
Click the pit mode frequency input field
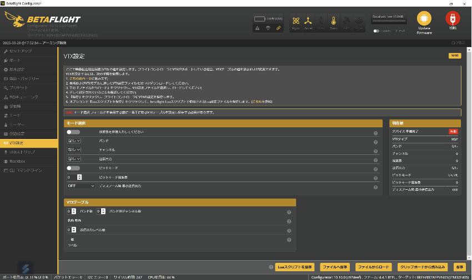(x=72, y=178)
